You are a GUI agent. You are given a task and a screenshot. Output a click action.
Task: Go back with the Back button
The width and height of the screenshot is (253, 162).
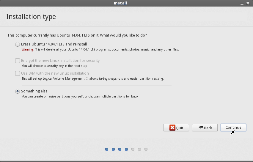tap(205, 128)
